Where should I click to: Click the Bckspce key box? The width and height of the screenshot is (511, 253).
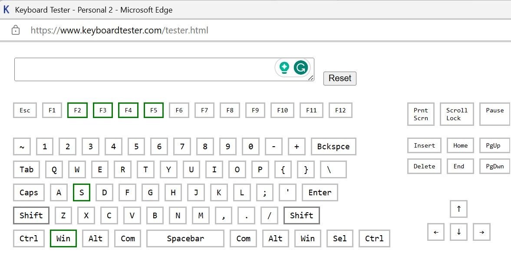pyautogui.click(x=333, y=147)
